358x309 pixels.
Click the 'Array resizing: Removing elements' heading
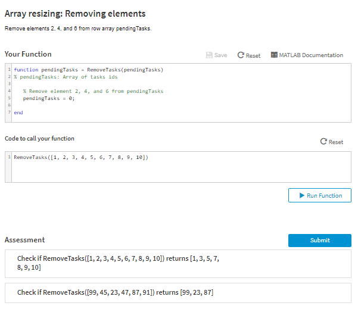click(x=75, y=14)
